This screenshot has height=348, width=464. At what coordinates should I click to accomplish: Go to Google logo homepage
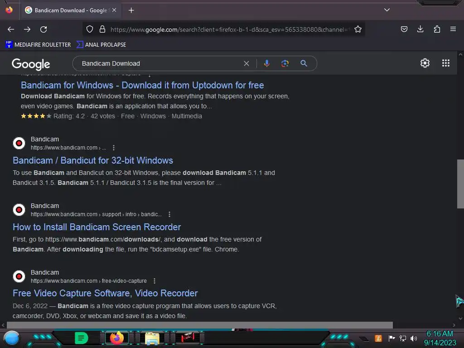[x=31, y=64]
